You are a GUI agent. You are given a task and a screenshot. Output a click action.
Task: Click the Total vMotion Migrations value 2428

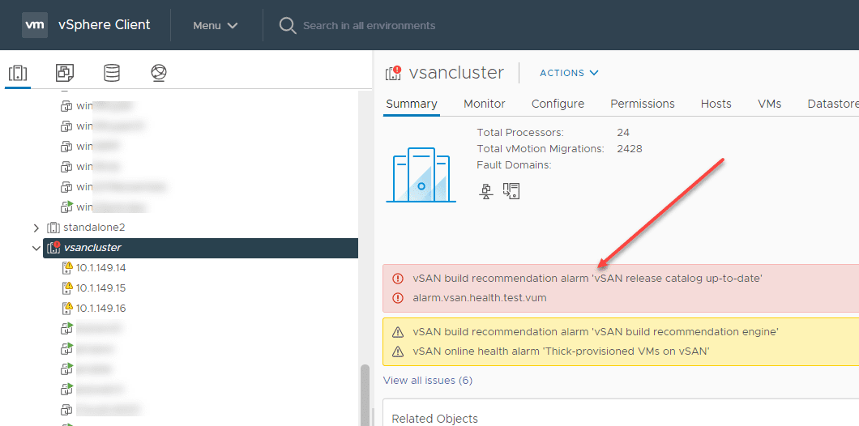629,148
